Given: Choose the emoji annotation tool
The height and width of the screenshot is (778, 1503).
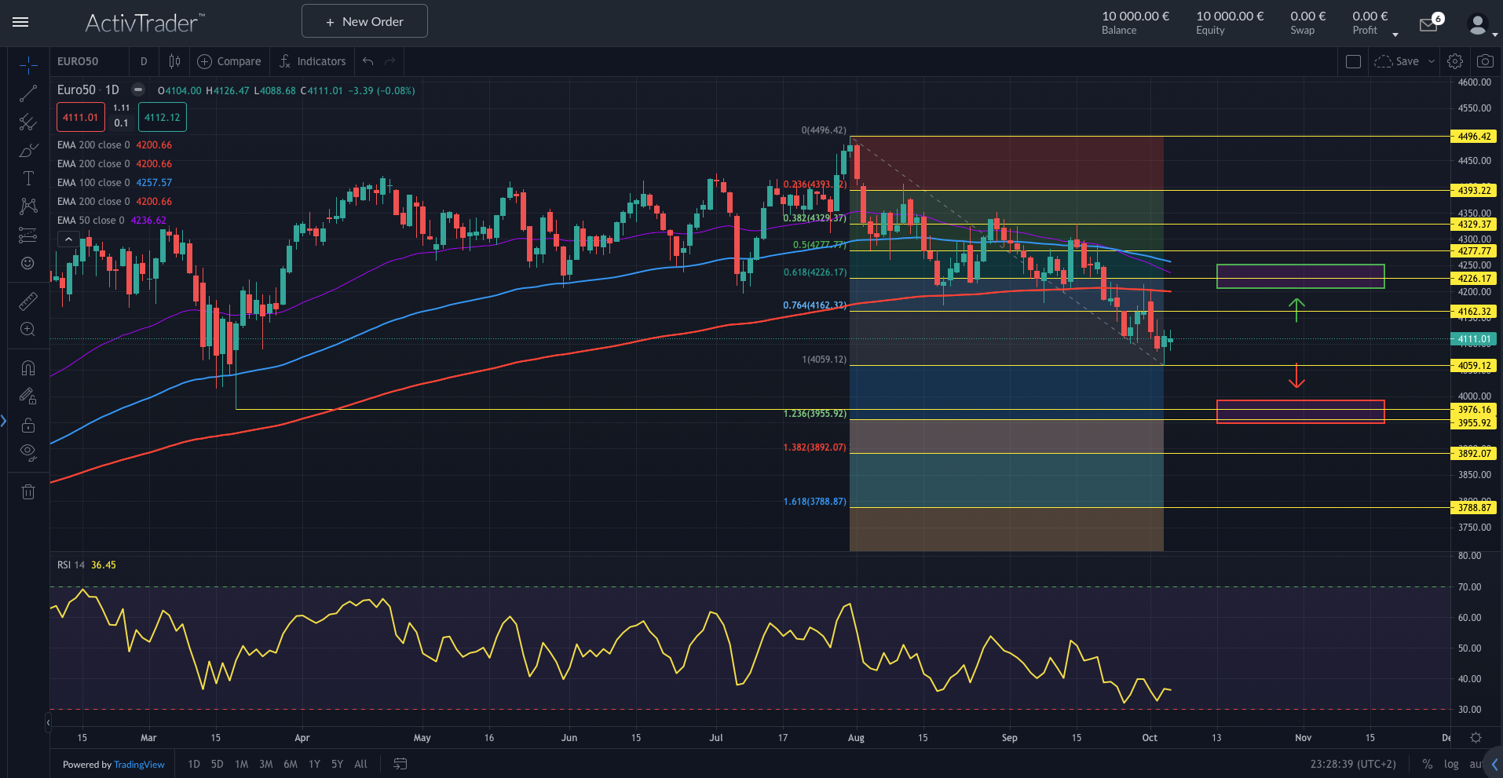Looking at the screenshot, I should click(28, 264).
